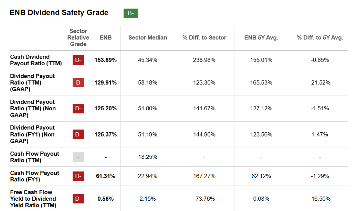Click D- badge for Free Cash Flow Yield ratio

[x=78, y=199]
